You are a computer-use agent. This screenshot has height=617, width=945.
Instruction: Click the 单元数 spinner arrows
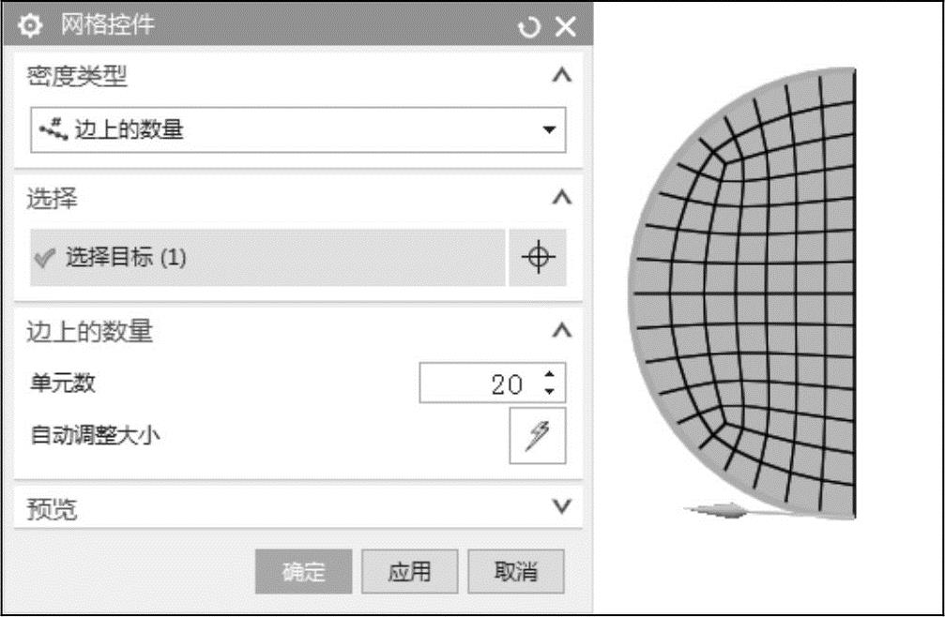(x=550, y=384)
